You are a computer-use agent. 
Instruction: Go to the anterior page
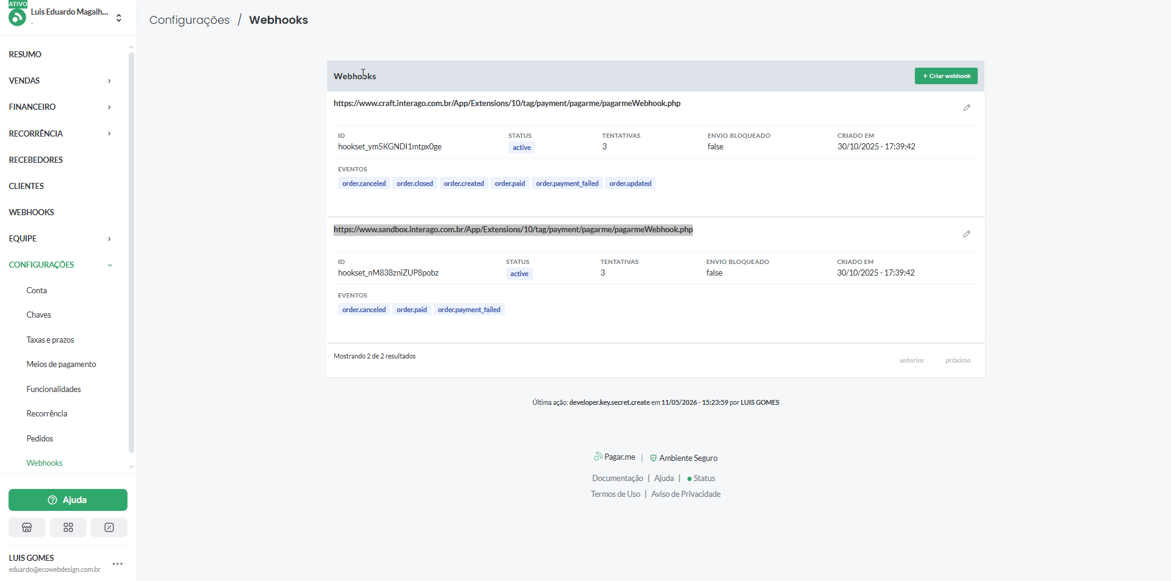tap(912, 360)
